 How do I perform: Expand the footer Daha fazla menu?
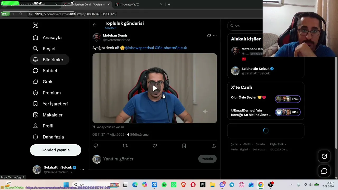[x=260, y=150]
